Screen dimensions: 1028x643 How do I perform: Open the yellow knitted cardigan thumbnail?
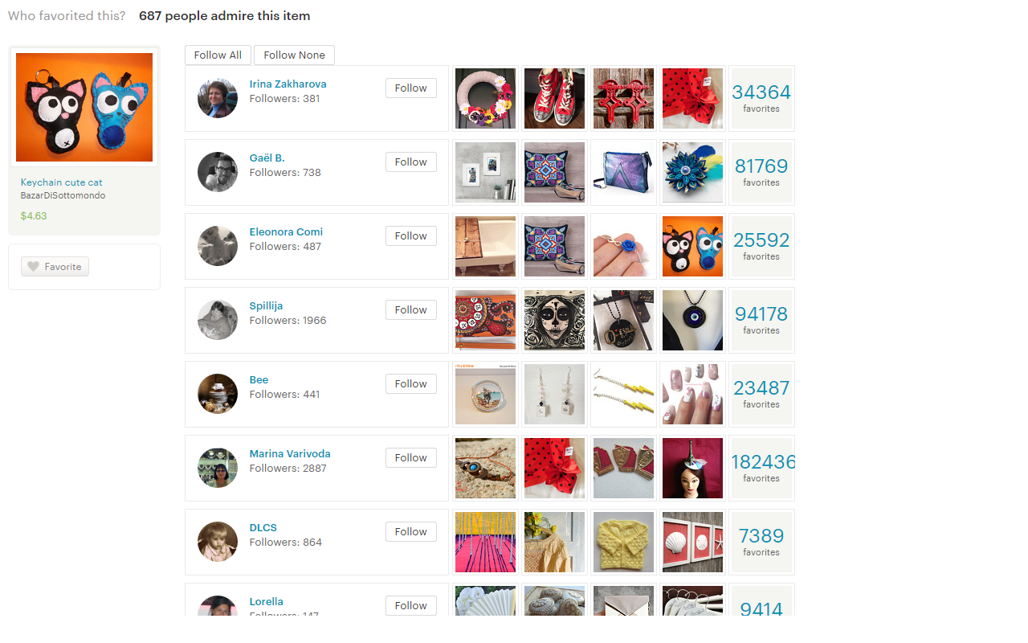(623, 542)
